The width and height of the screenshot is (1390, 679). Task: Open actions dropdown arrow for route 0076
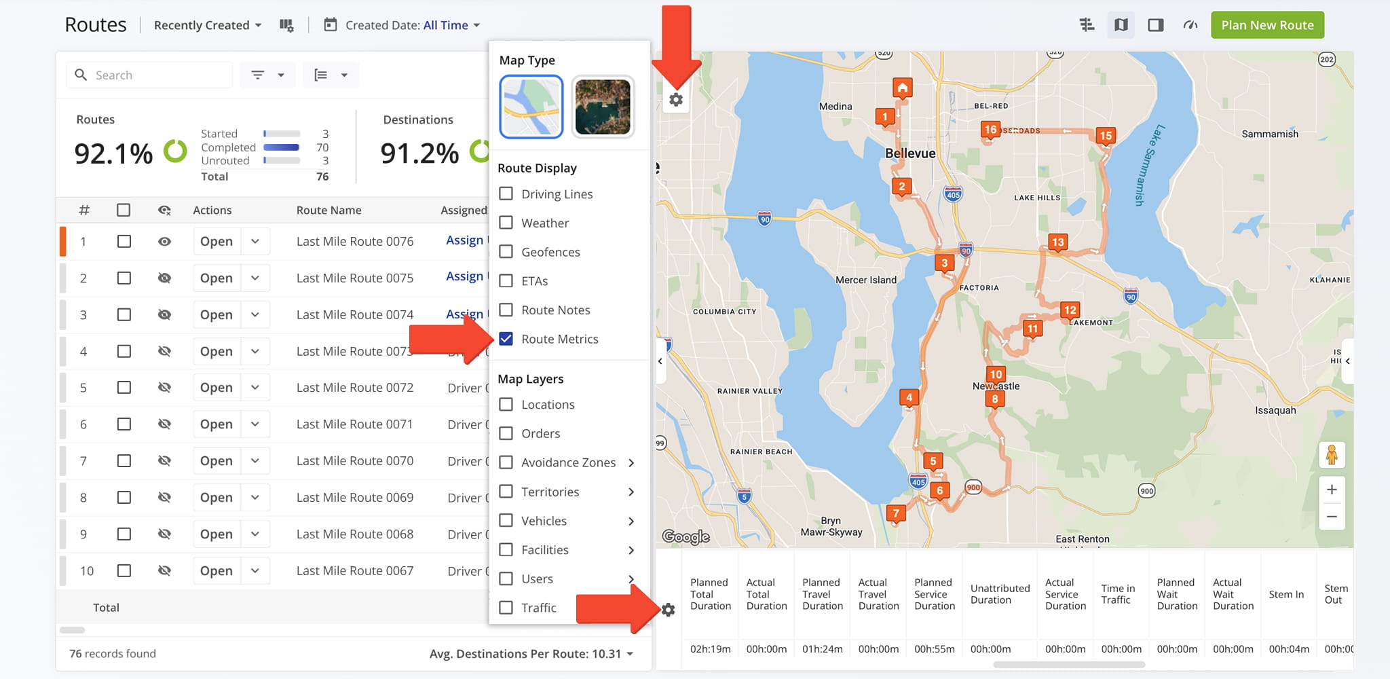[255, 242]
